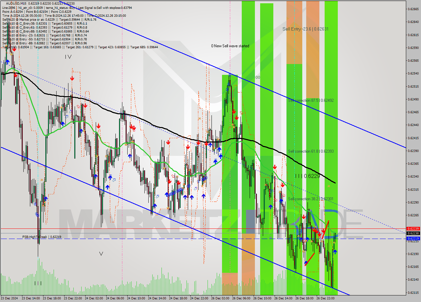Select the '0 New Sell wave started' label
This screenshot has height=302, width=421.
(x=230, y=46)
